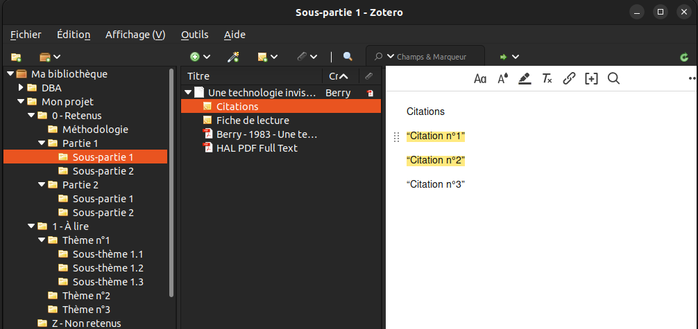Click the Add Attachment paperclip icon

(302, 57)
